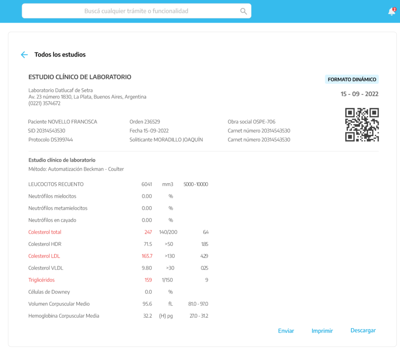The width and height of the screenshot is (400, 353).
Task: Click the 'ESTUDIO CLÍNICO DE LABORATORIO' heading
Action: [80, 77]
